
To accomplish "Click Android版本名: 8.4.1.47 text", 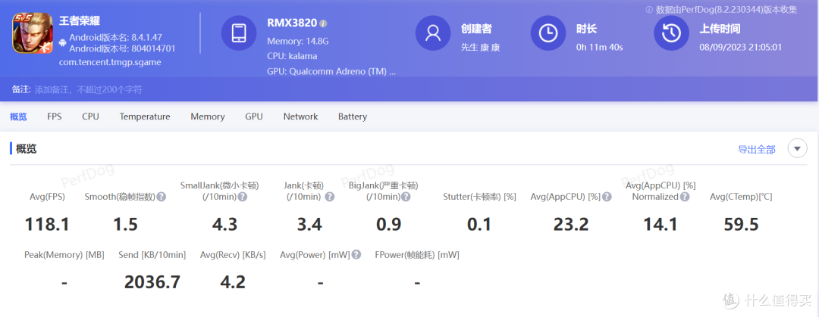I will click(115, 38).
